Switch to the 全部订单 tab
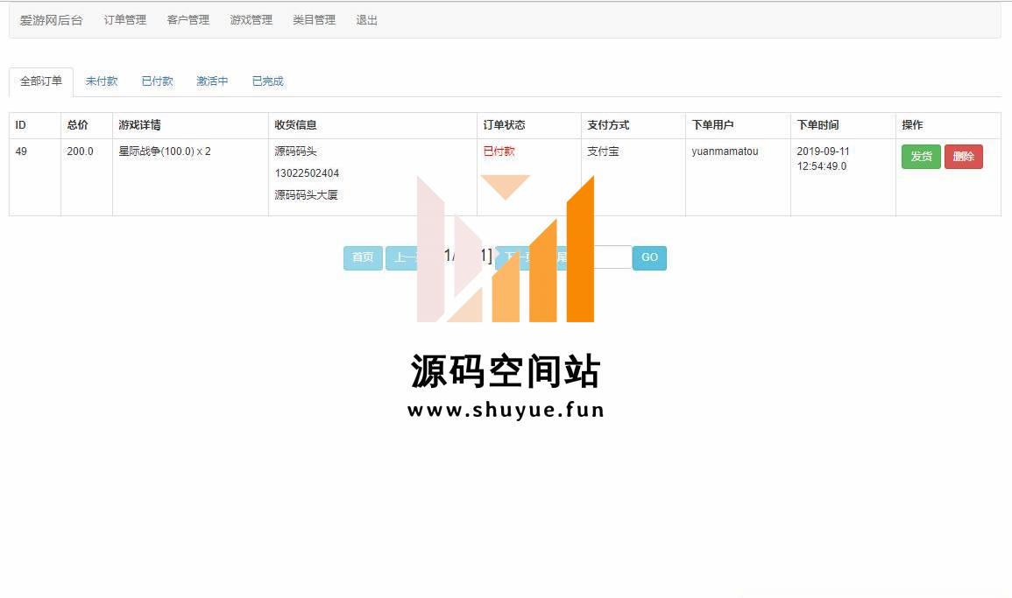This screenshot has width=1012, height=598. (40, 81)
